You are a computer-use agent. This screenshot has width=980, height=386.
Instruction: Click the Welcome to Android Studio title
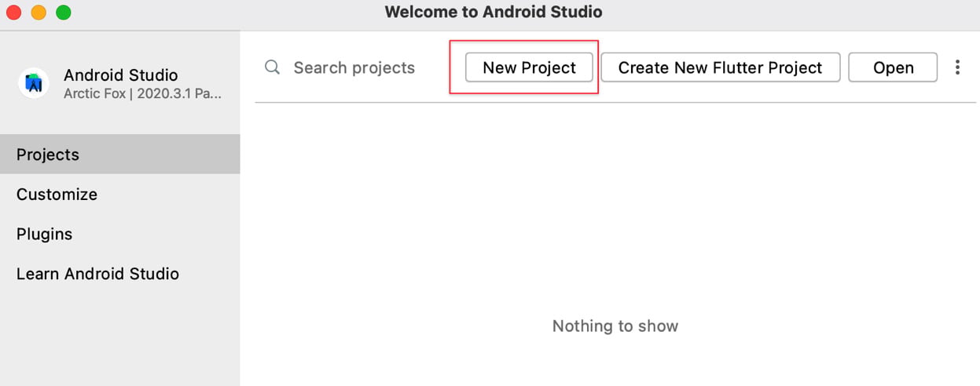tap(494, 13)
